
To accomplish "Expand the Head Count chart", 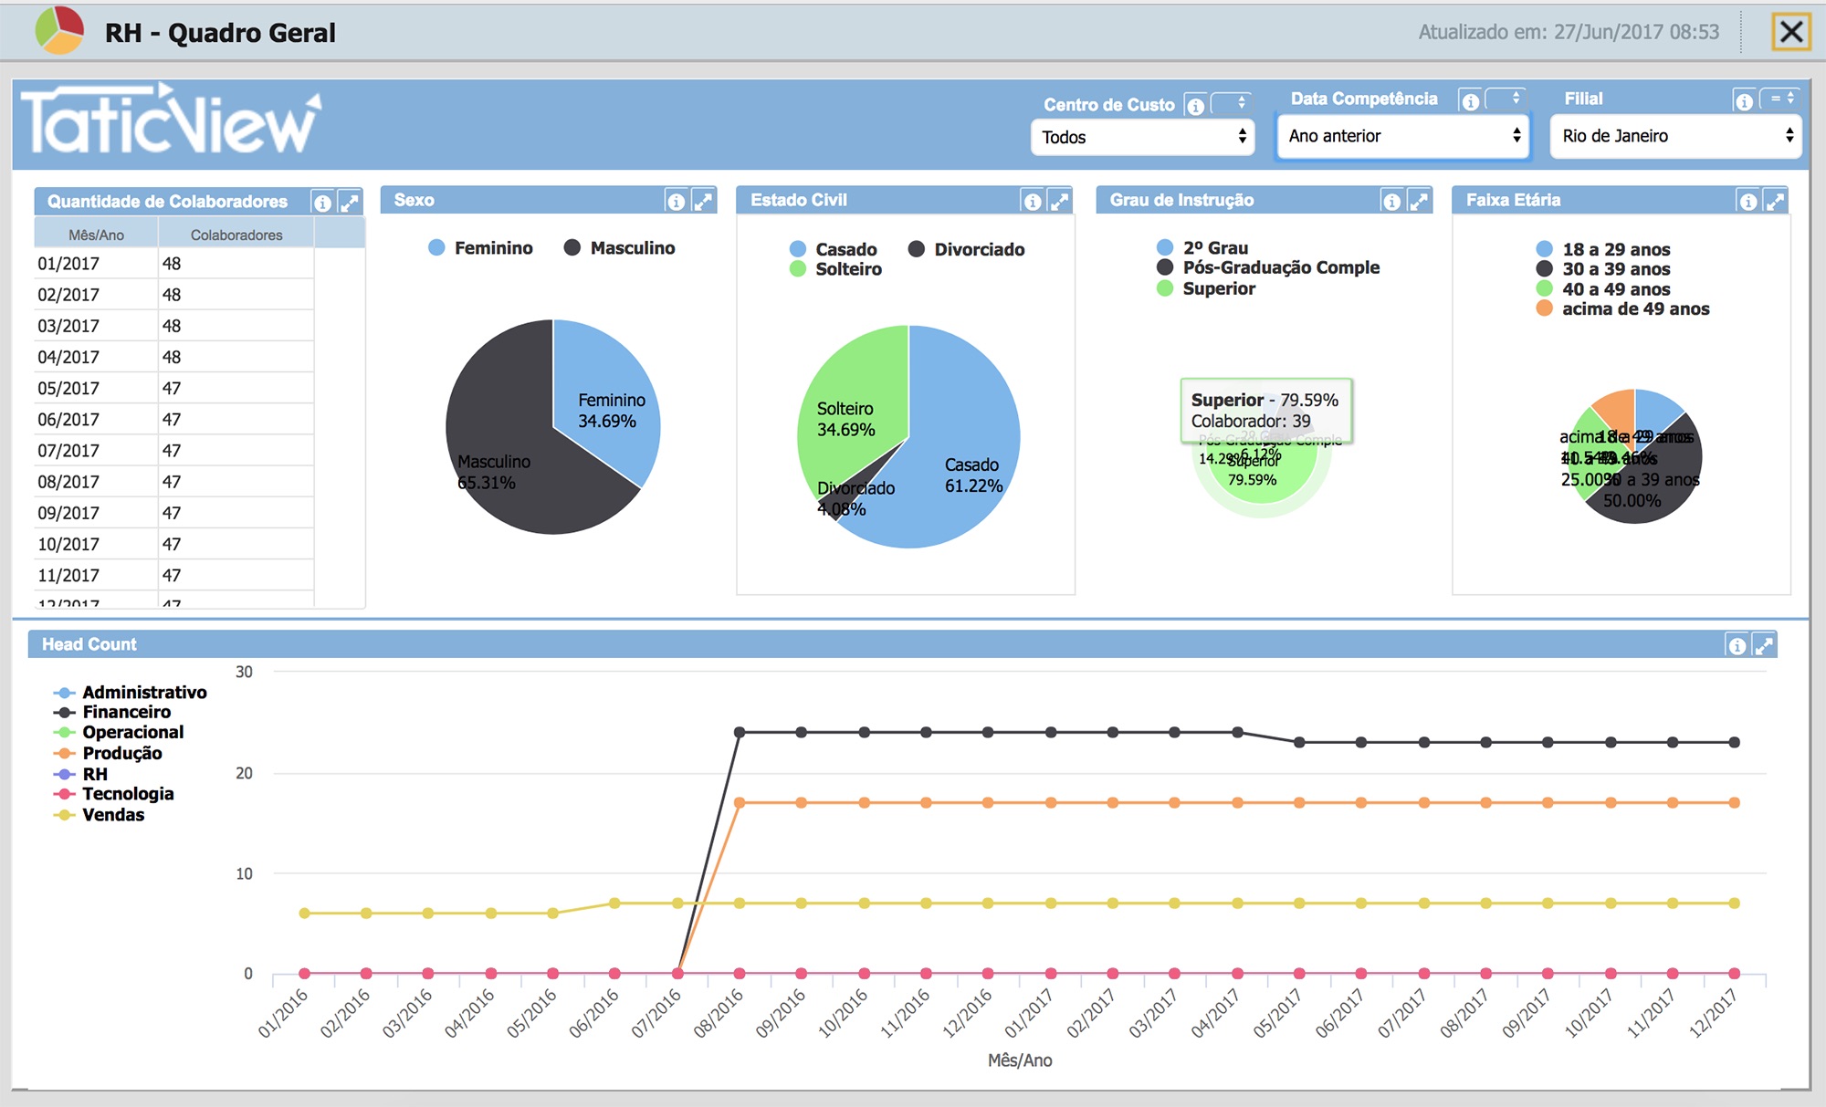I will click(x=1763, y=646).
